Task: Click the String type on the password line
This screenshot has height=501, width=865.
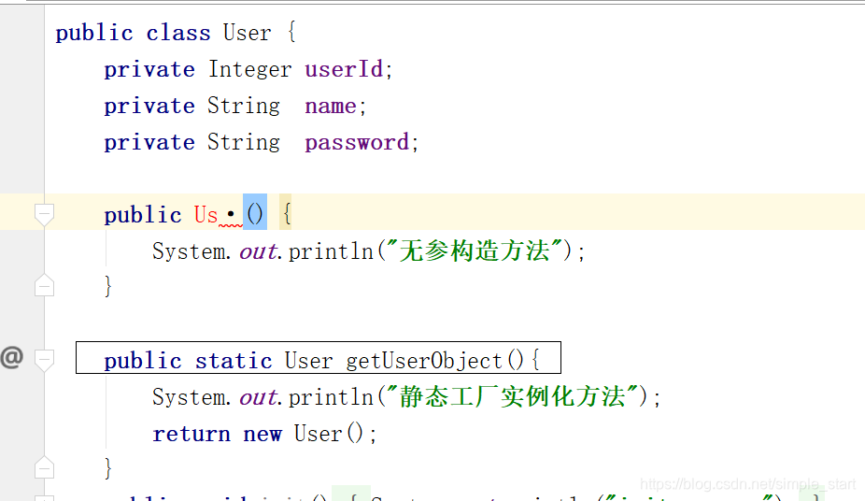Action: click(x=243, y=143)
